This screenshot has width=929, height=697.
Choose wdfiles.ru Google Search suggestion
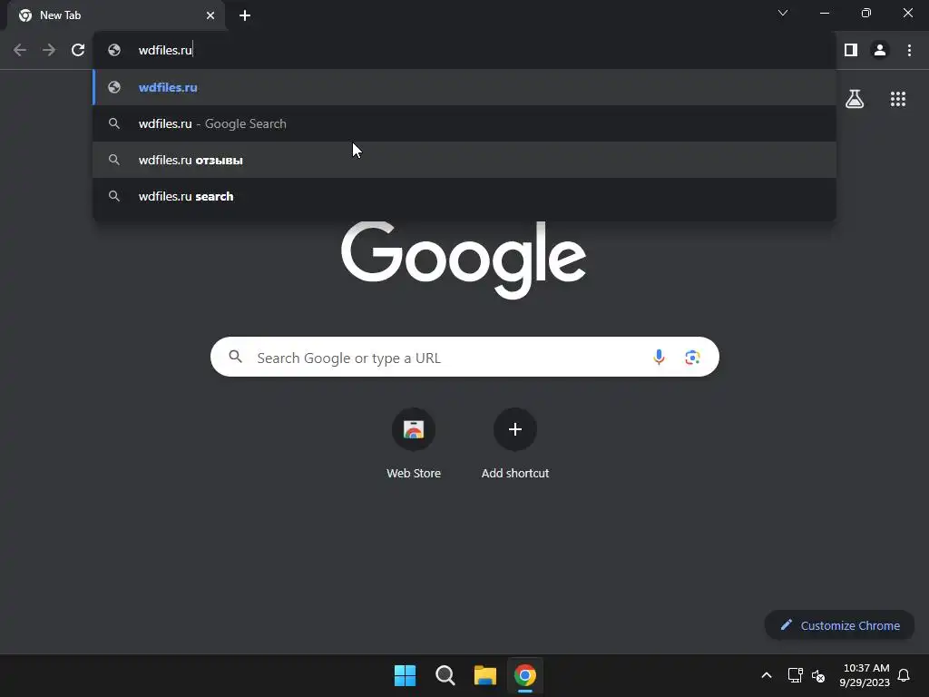464,123
